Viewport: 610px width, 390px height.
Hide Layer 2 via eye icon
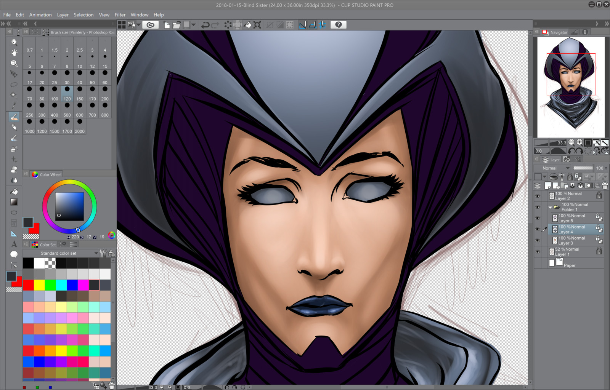coord(538,196)
